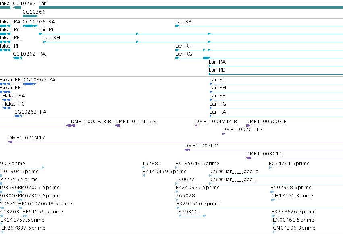Select the EN00461.5prime EST label
This screenshot has width=343, height=234.
pyautogui.click(x=293, y=220)
